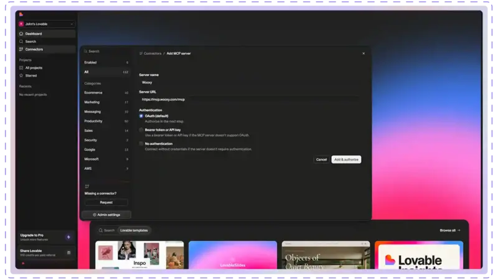Open the John's Lovable workspace dropdown

(47, 24)
